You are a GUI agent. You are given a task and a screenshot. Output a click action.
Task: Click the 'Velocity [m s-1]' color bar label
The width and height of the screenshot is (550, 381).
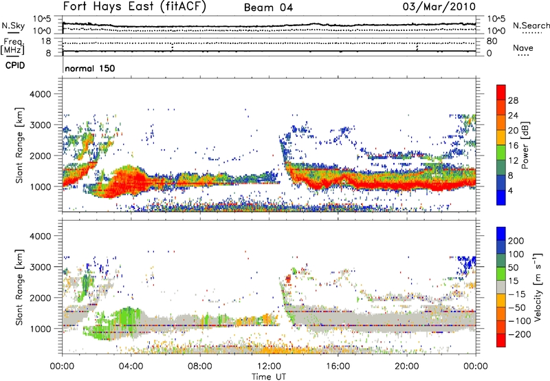[538, 287]
